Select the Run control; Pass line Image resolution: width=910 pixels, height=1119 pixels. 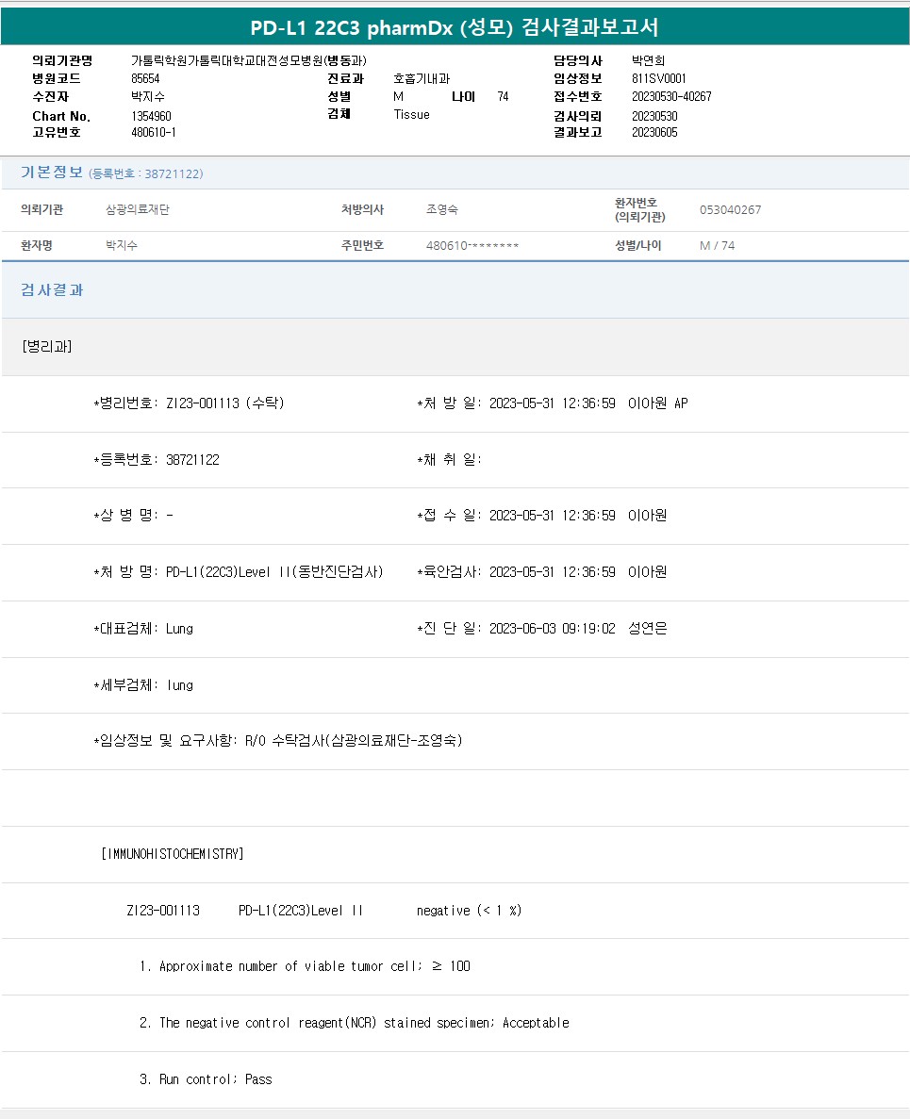tap(206, 1079)
